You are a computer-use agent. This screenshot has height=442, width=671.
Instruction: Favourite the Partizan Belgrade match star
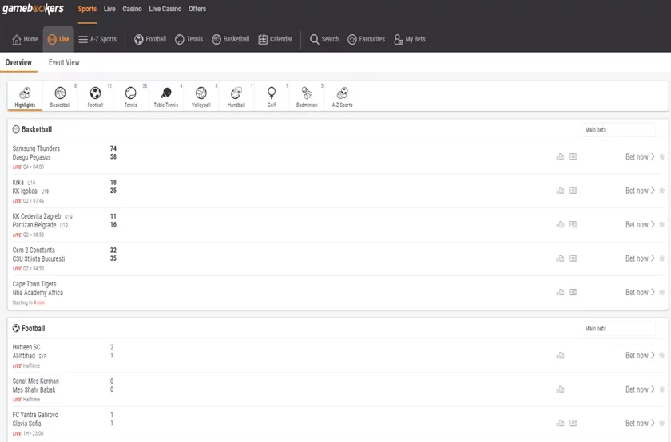[x=662, y=224]
